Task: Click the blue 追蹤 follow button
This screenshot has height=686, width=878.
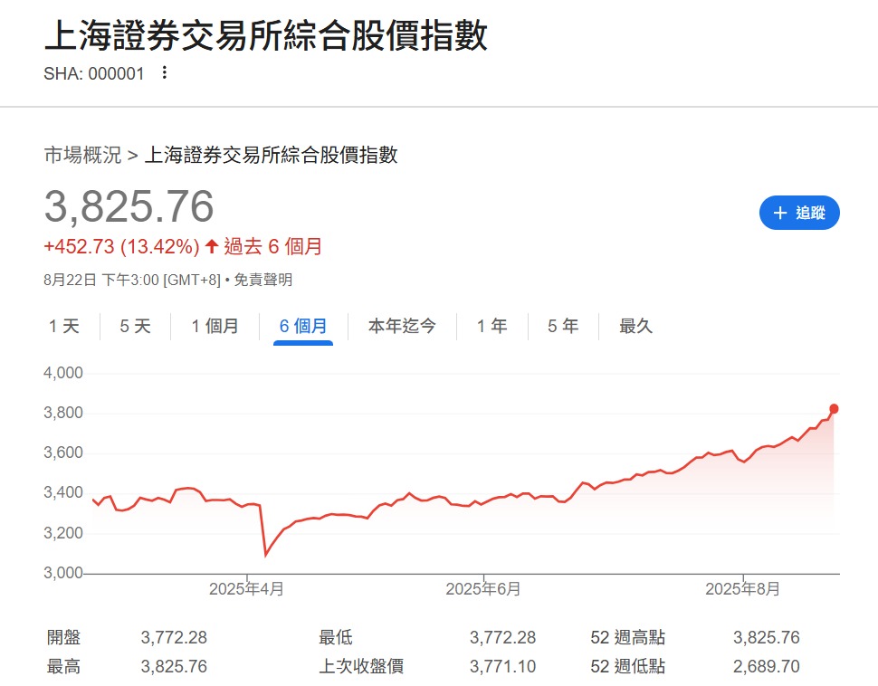Action: [799, 213]
